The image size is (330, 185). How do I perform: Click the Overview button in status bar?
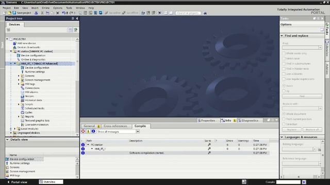51,182
